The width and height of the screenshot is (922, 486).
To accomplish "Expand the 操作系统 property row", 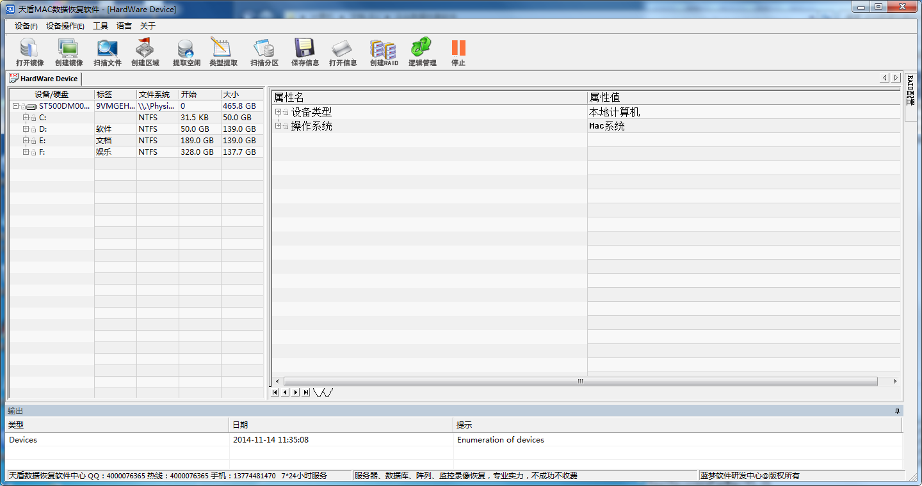I will click(x=278, y=126).
